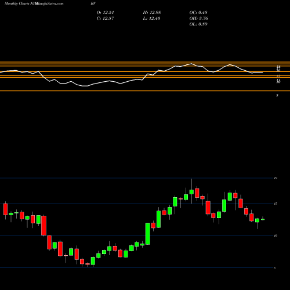Screen dimensions: 290x290
Task: Select the low value L: 12.40
Action: pos(152,19)
